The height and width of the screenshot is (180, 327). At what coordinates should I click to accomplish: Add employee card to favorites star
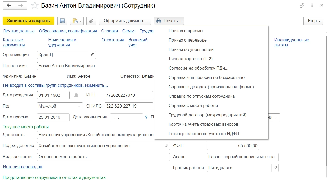click(35, 5)
